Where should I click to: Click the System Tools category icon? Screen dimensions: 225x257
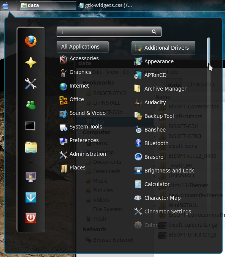pos(63,127)
